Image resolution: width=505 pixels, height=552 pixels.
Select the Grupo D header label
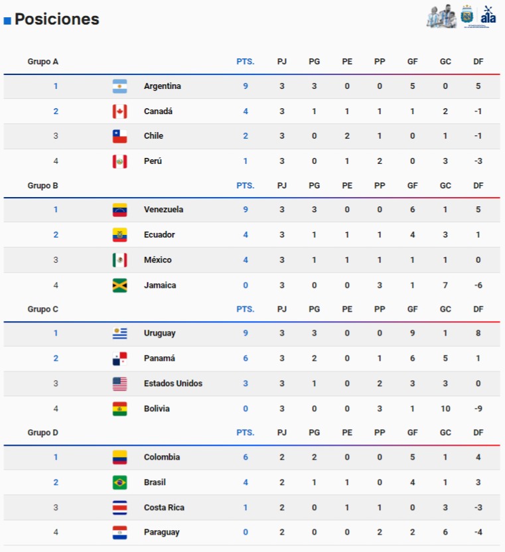[43, 433]
